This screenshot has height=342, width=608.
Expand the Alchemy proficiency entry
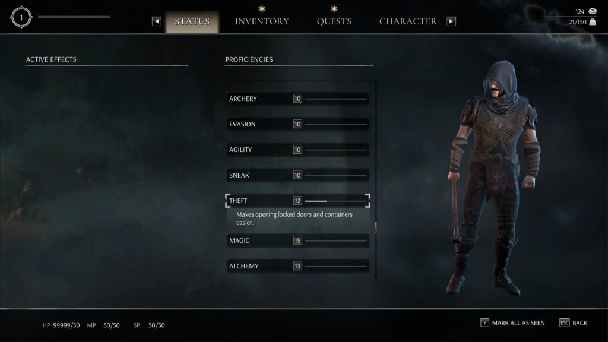pyautogui.click(x=298, y=266)
